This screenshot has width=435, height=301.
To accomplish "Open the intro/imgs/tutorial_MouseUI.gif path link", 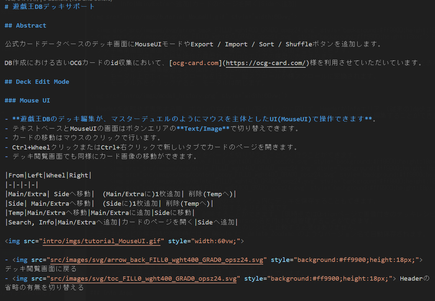I will [x=102, y=241].
